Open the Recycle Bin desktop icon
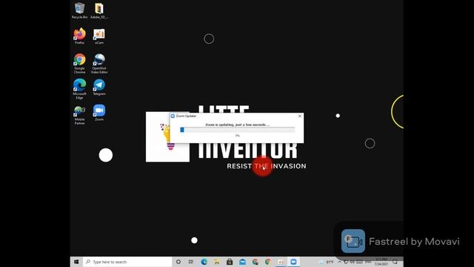 click(79, 10)
